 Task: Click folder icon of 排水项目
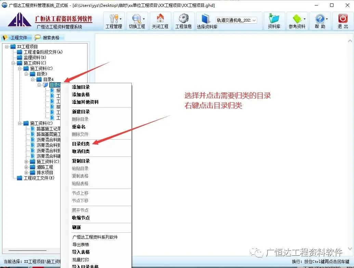click(33, 173)
